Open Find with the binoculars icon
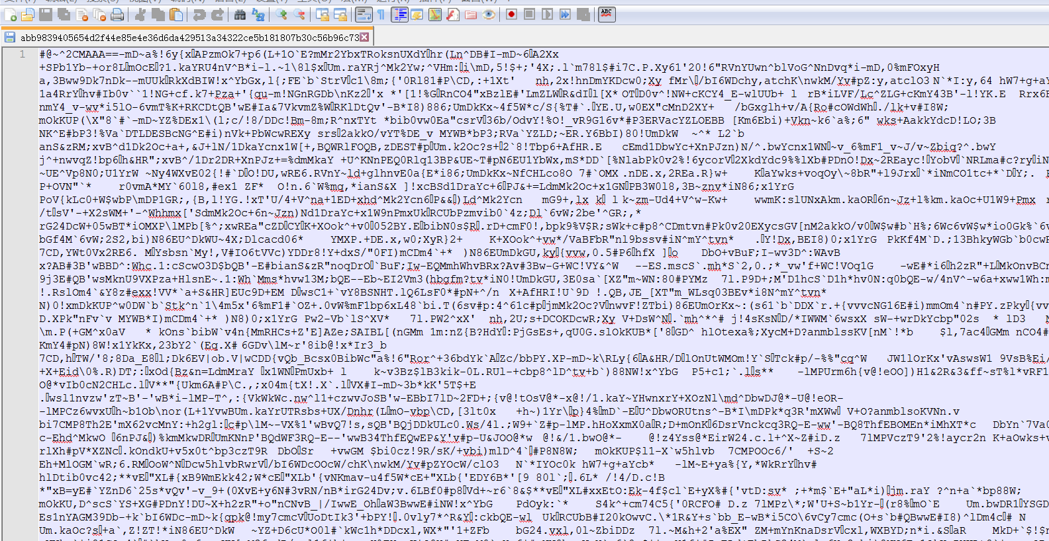The image size is (1049, 541). tap(240, 15)
